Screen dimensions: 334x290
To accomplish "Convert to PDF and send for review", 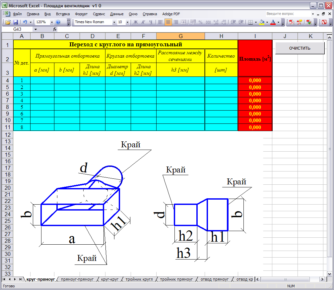I will coord(300,22).
